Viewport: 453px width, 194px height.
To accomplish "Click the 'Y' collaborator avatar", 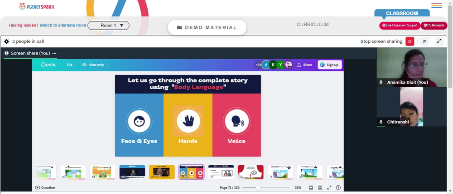I will tap(280, 65).
